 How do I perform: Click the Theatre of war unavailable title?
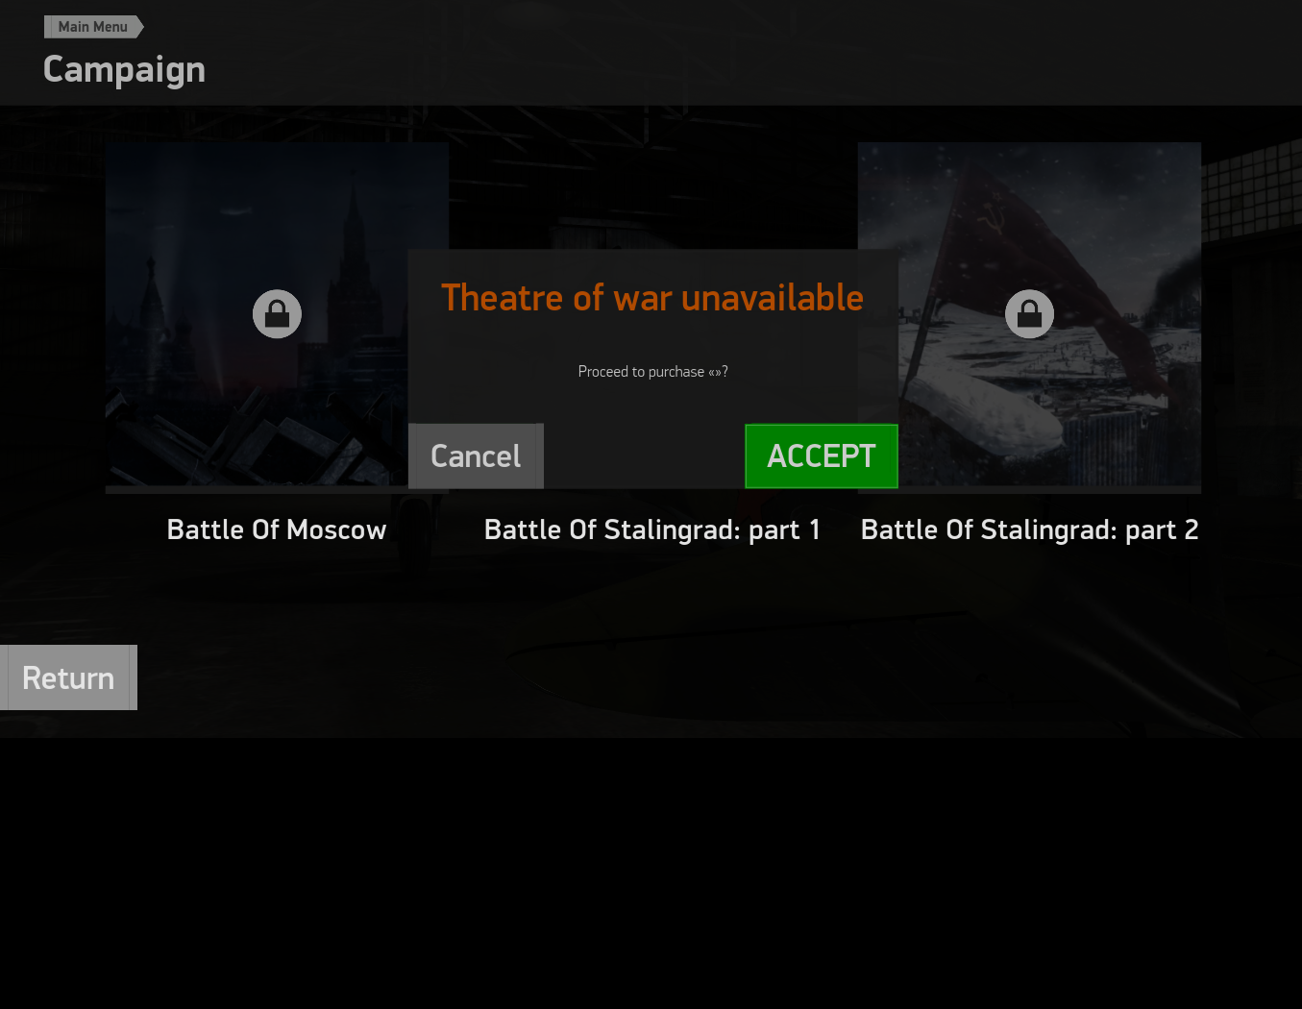652,298
